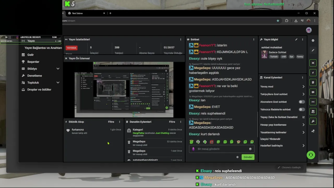Pick the angry red emote in chat emote row
This screenshot has height=188, width=334.
tap(212, 142)
